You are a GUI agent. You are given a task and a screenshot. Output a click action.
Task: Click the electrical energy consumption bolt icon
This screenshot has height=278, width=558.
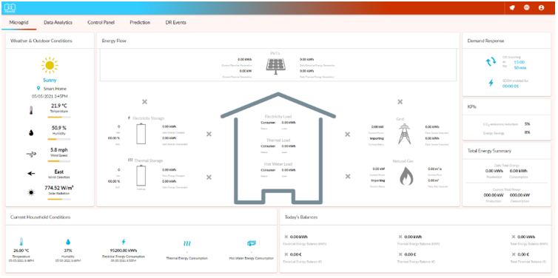124,242
